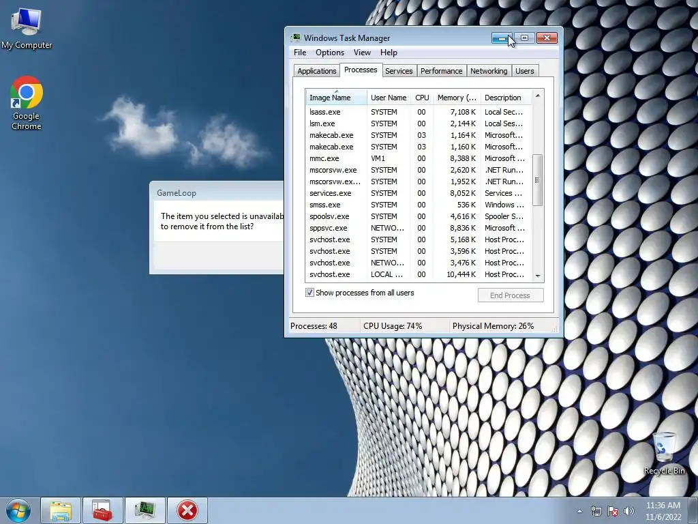Select the spoolsv.exe process row
This screenshot has height=524, width=698.
(x=419, y=216)
